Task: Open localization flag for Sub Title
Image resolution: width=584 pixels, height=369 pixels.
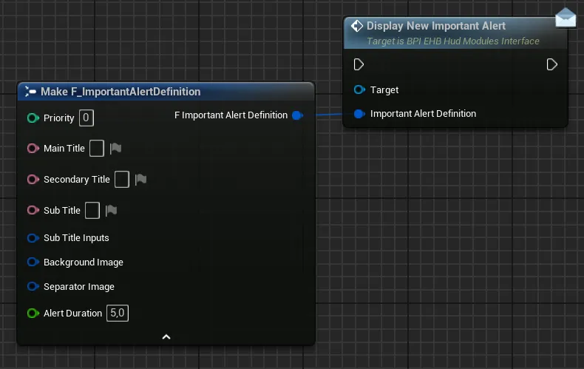Action: coord(111,210)
